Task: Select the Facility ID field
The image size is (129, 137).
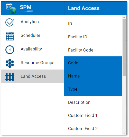Action: click(x=93, y=37)
